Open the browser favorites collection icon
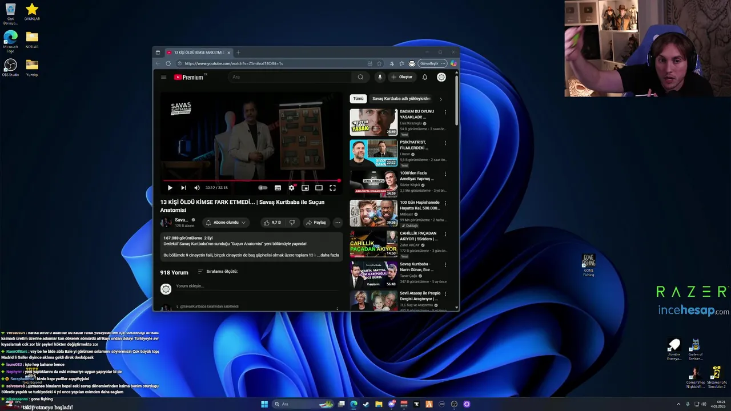The image size is (731, 411). pyautogui.click(x=401, y=63)
